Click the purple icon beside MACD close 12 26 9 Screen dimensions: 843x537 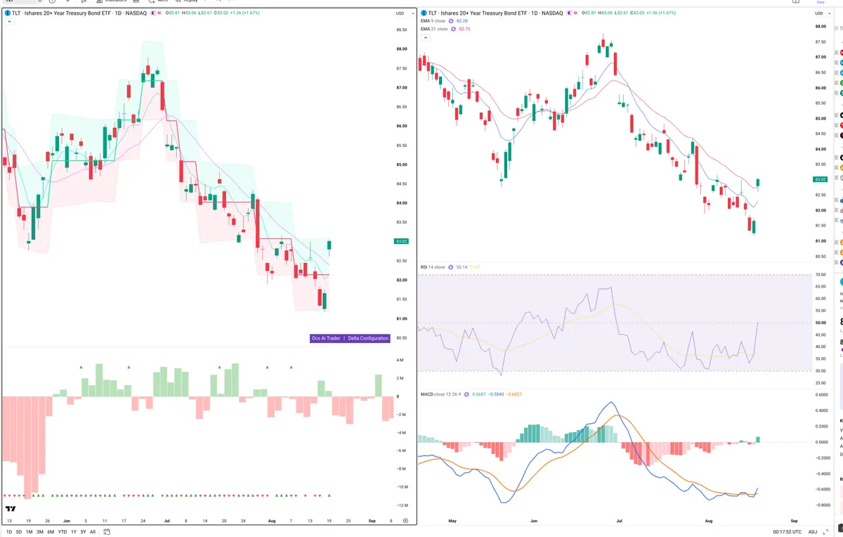pyautogui.click(x=465, y=394)
